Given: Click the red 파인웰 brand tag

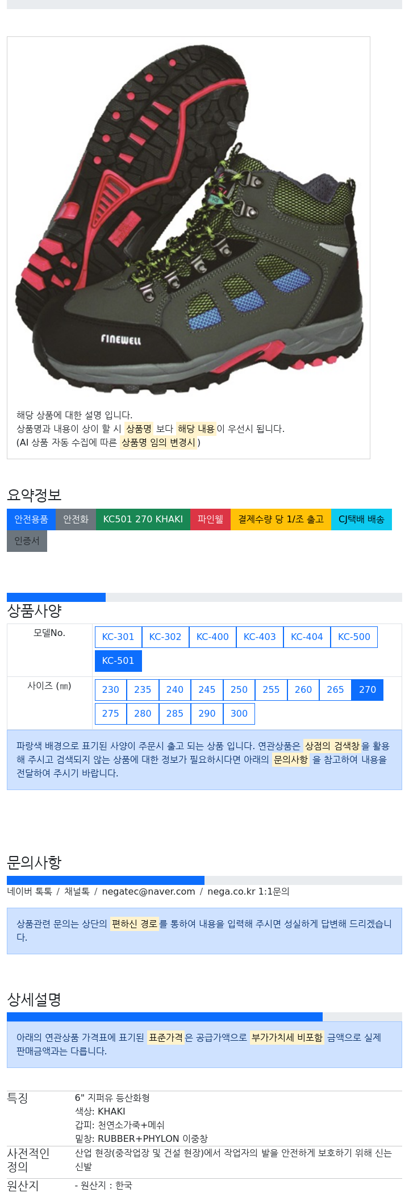Looking at the screenshot, I should [x=210, y=519].
